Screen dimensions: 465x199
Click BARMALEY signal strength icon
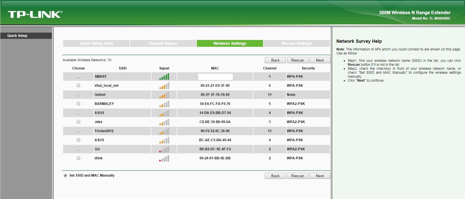164,104
